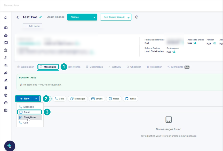Expand the New button dropdown arrow

point(36,99)
